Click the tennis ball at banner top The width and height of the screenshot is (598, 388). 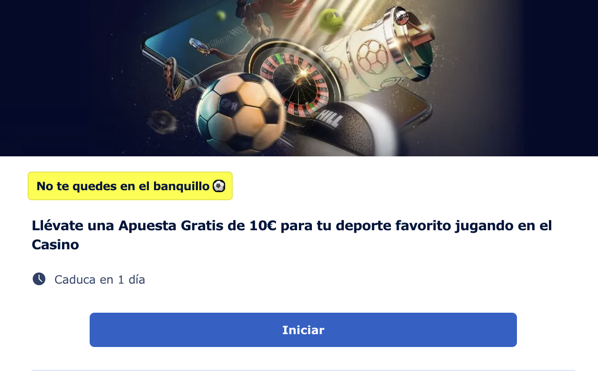coord(331,20)
